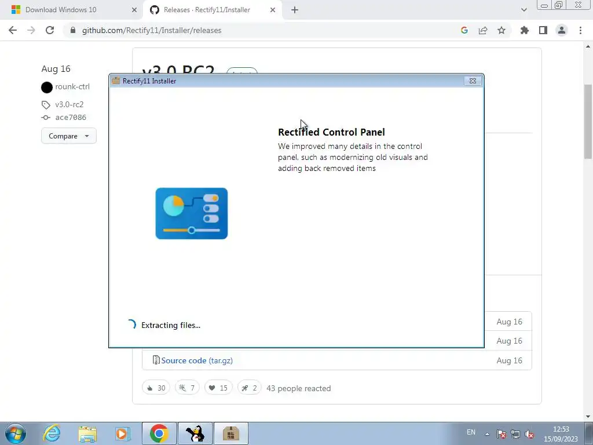The width and height of the screenshot is (593, 445).
Task: Click the Rectify11 Installer title icon
Action: (x=116, y=81)
